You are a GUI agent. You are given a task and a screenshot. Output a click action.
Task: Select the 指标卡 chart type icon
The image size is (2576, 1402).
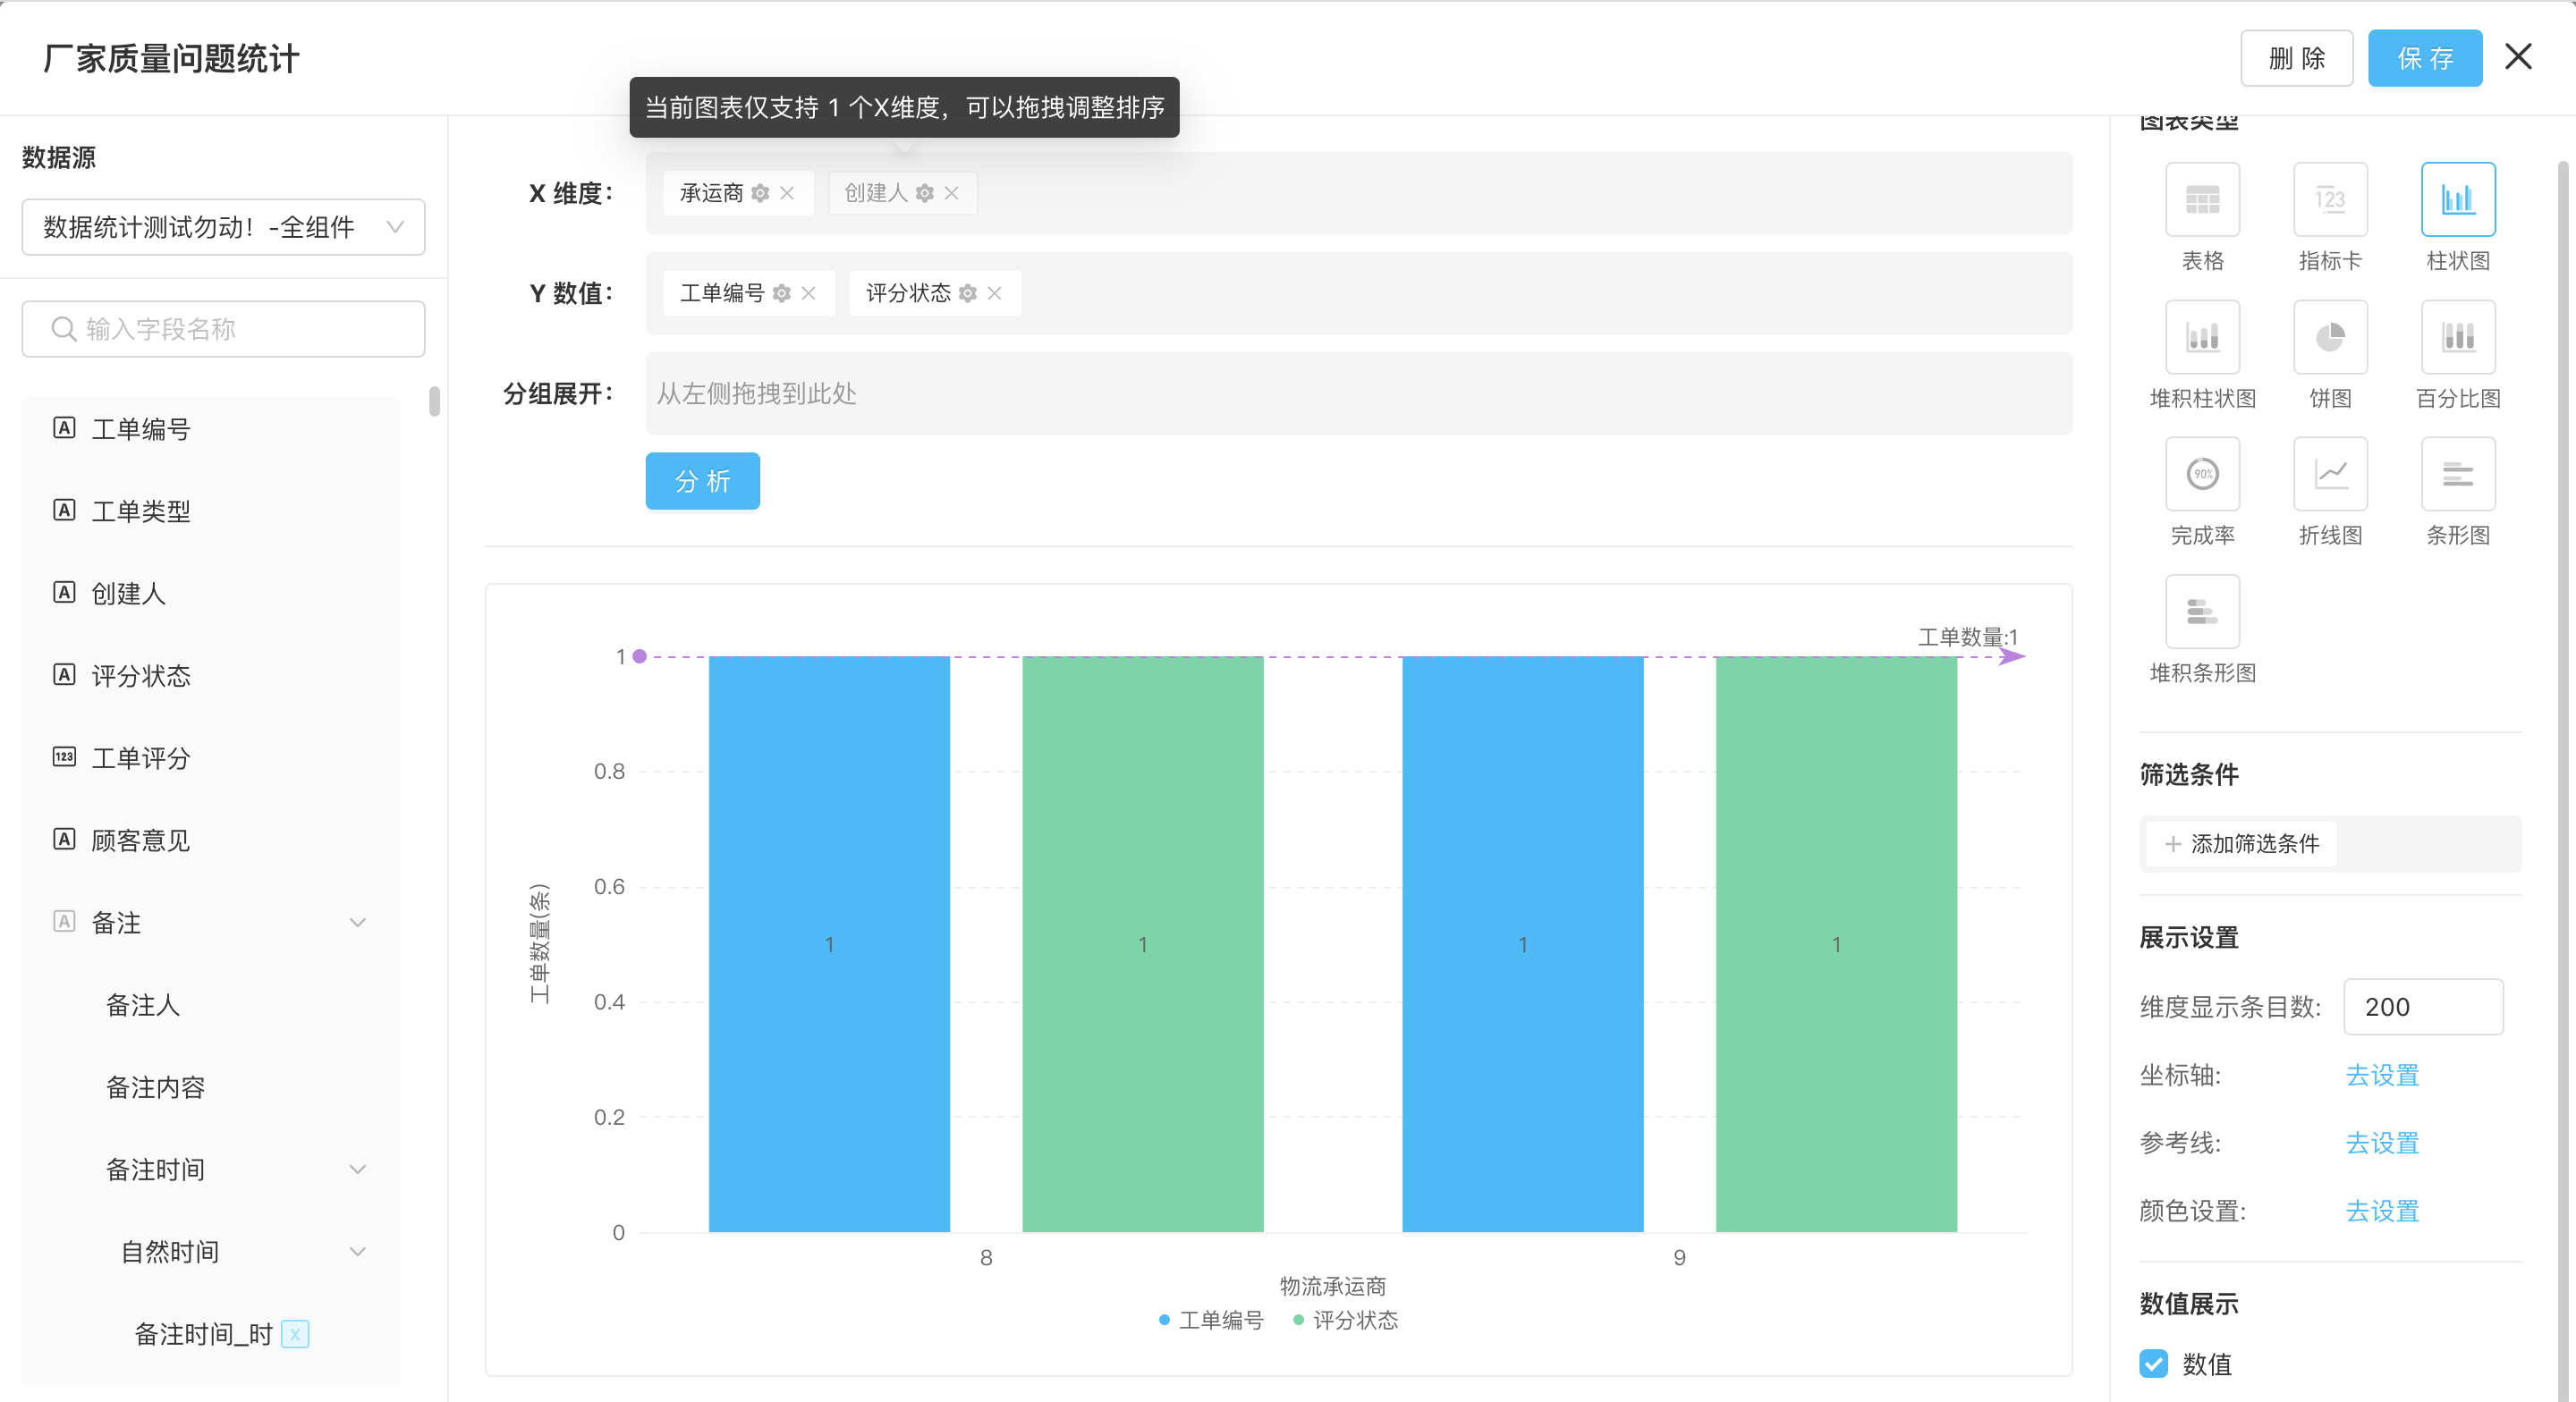2330,199
